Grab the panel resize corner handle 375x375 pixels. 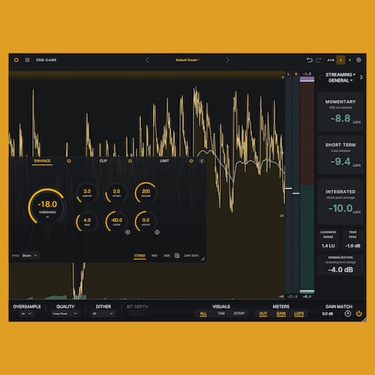click(203, 259)
